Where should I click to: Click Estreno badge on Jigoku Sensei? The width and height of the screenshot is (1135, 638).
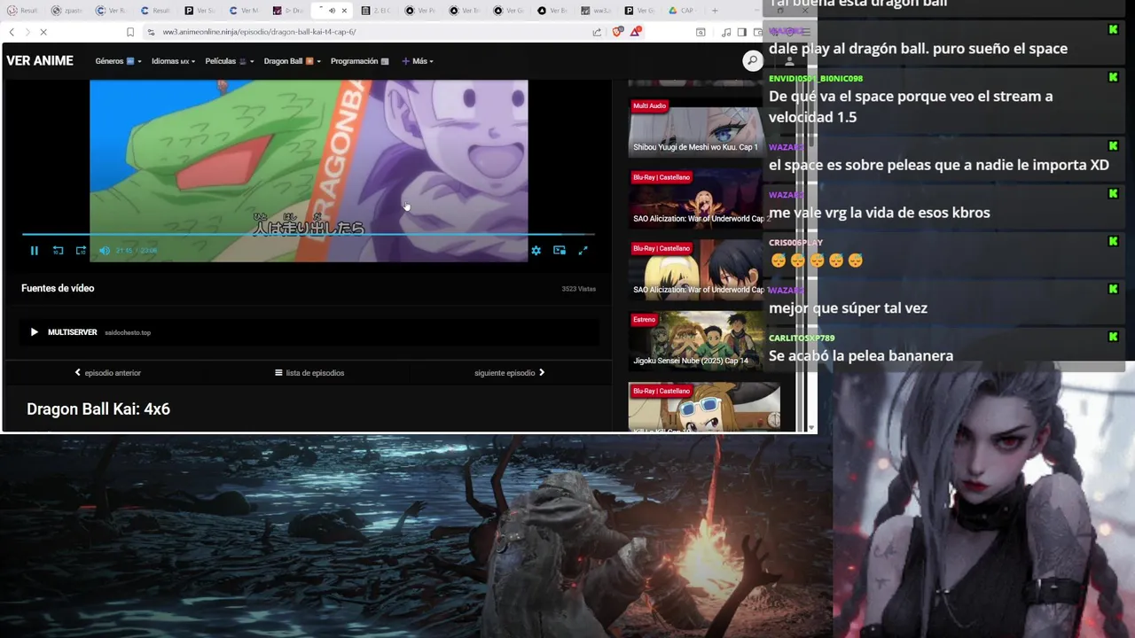tap(644, 320)
